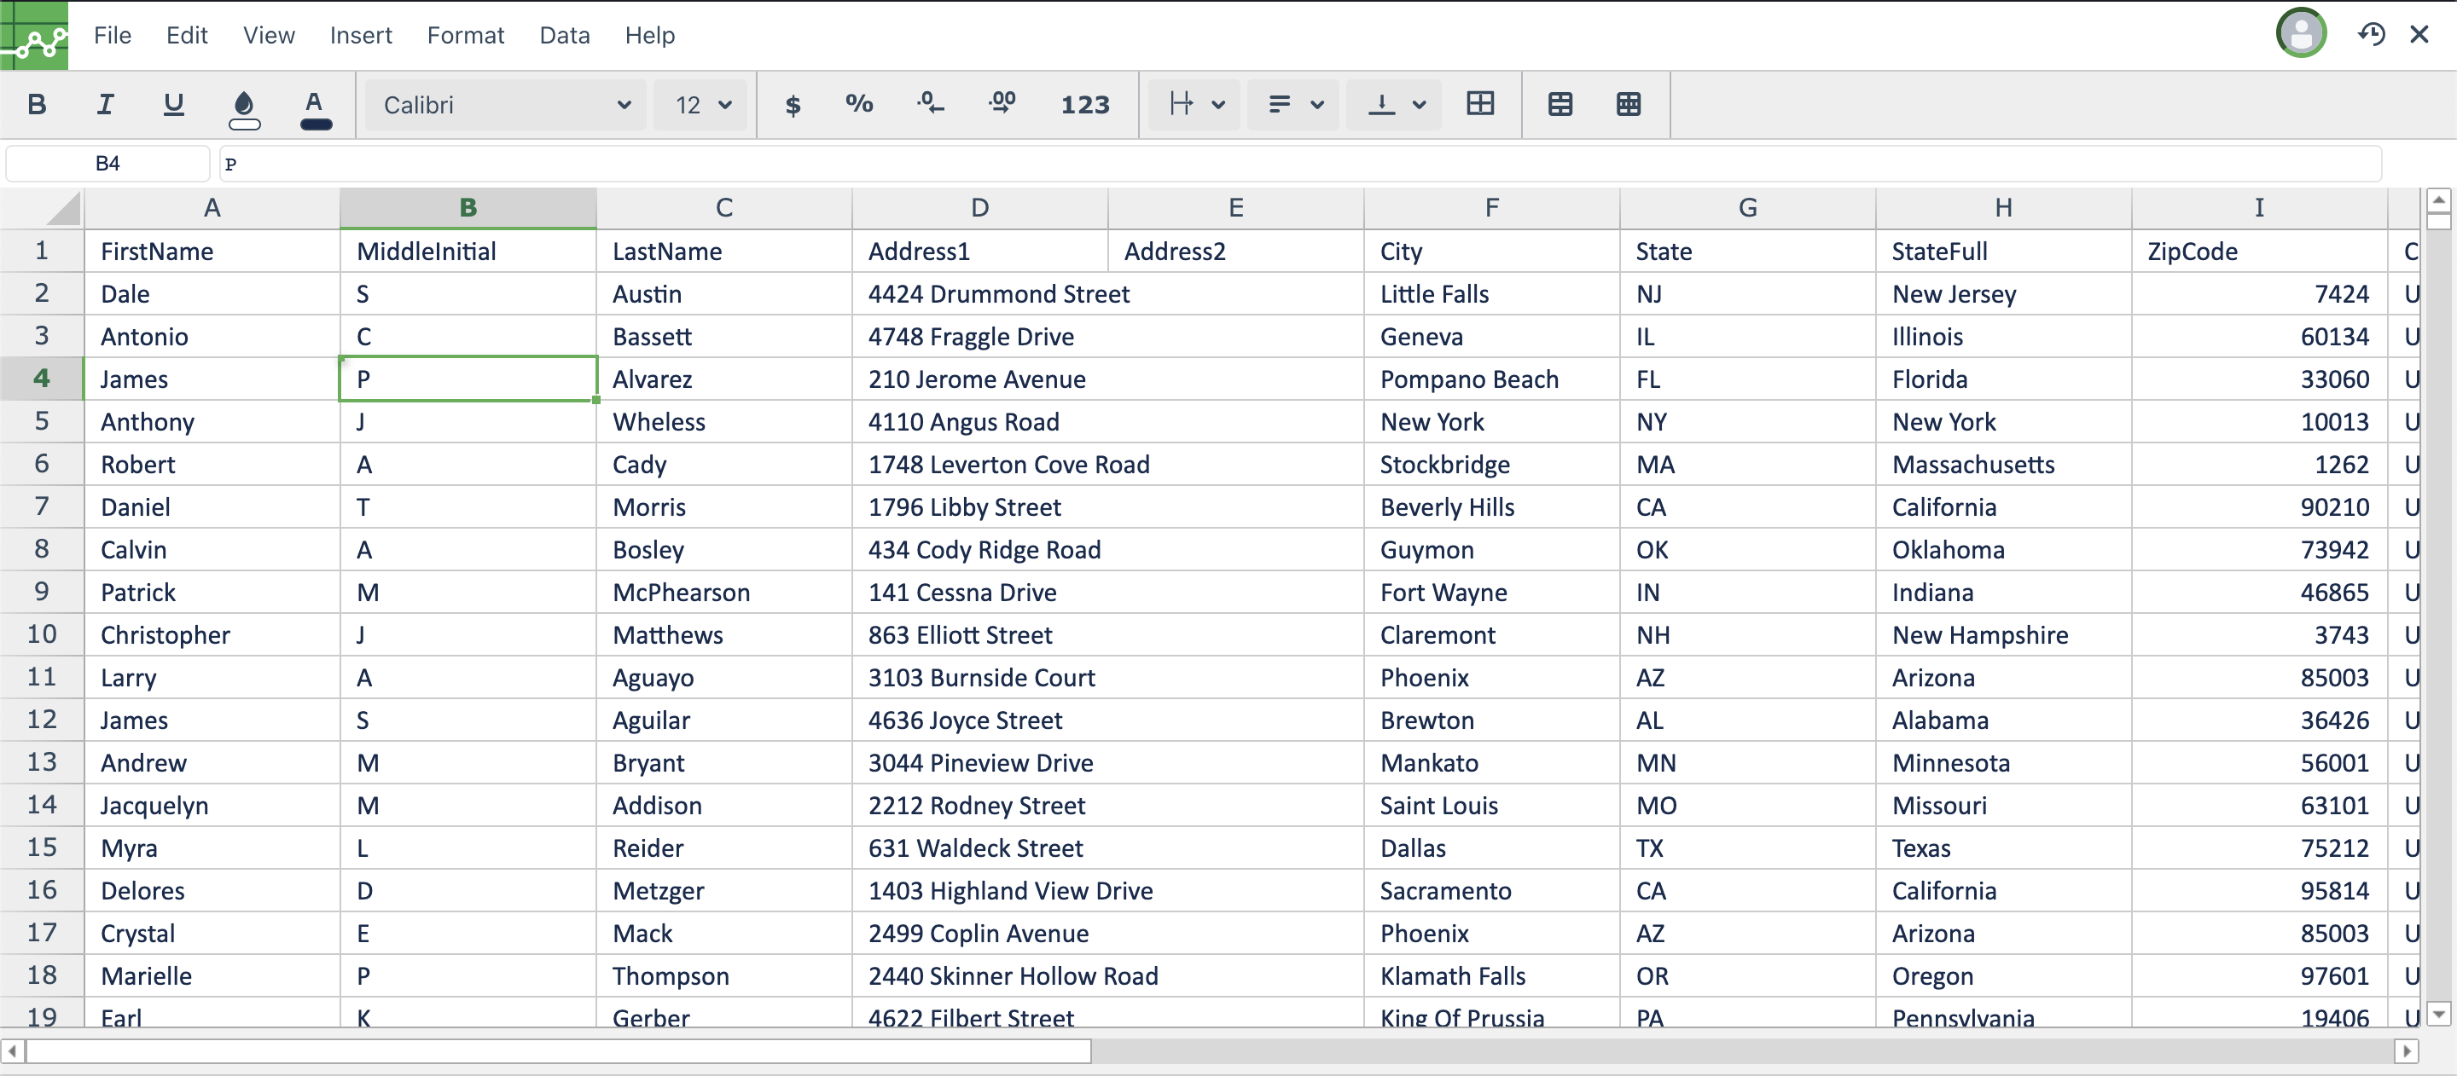Open text alignment lines dropdown

pyautogui.click(x=1295, y=104)
